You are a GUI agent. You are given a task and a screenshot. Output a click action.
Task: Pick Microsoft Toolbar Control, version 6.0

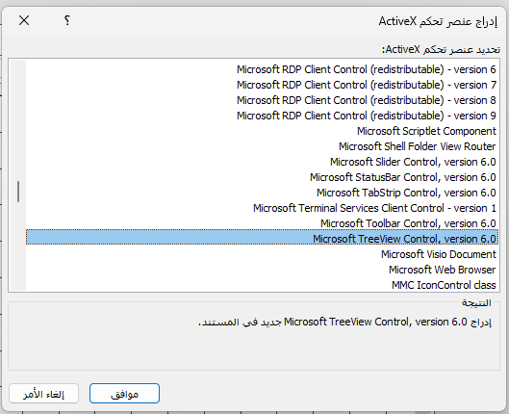[x=262, y=223]
